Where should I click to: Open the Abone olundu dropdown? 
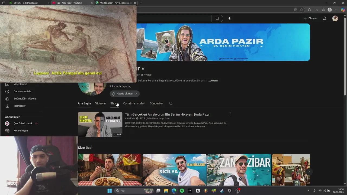pos(125,94)
